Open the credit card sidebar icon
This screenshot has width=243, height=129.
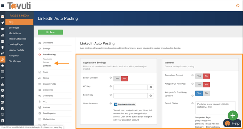[x=2, y=78]
